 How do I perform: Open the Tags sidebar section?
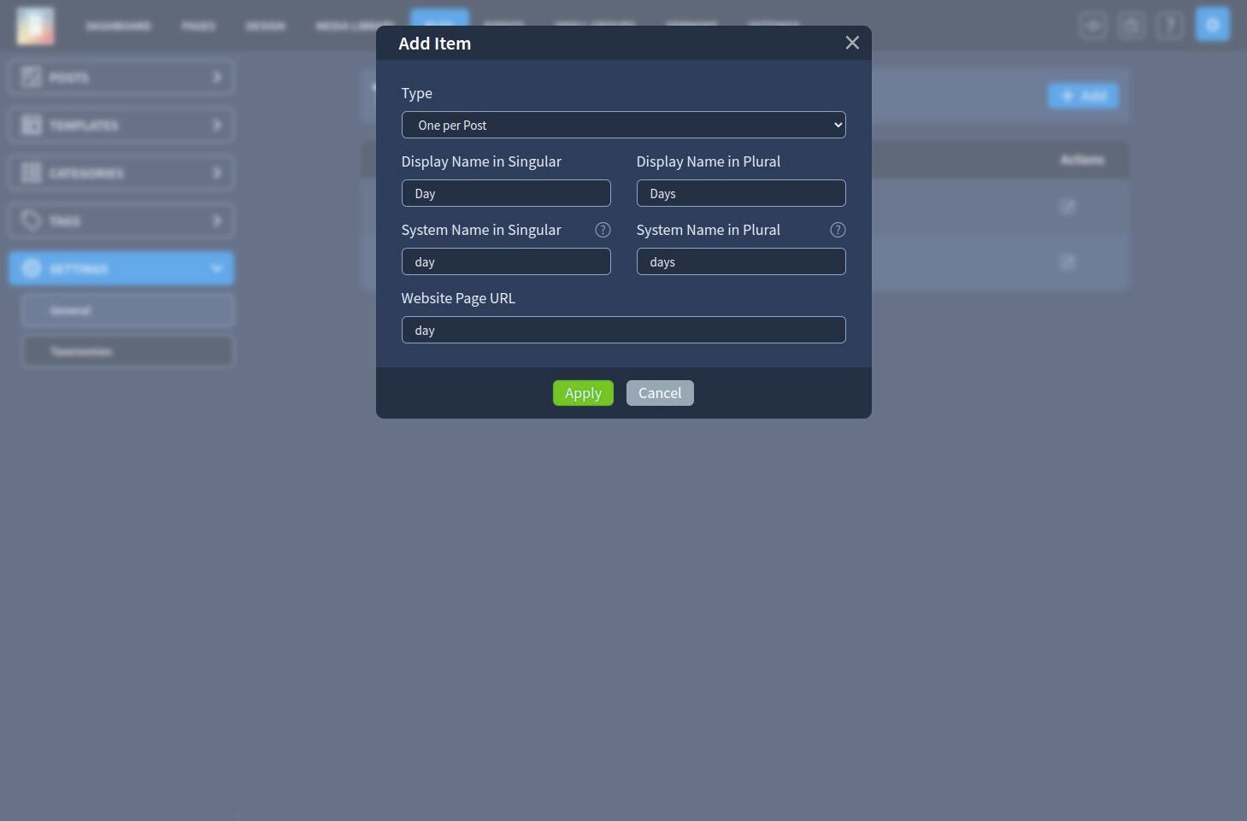(x=121, y=221)
